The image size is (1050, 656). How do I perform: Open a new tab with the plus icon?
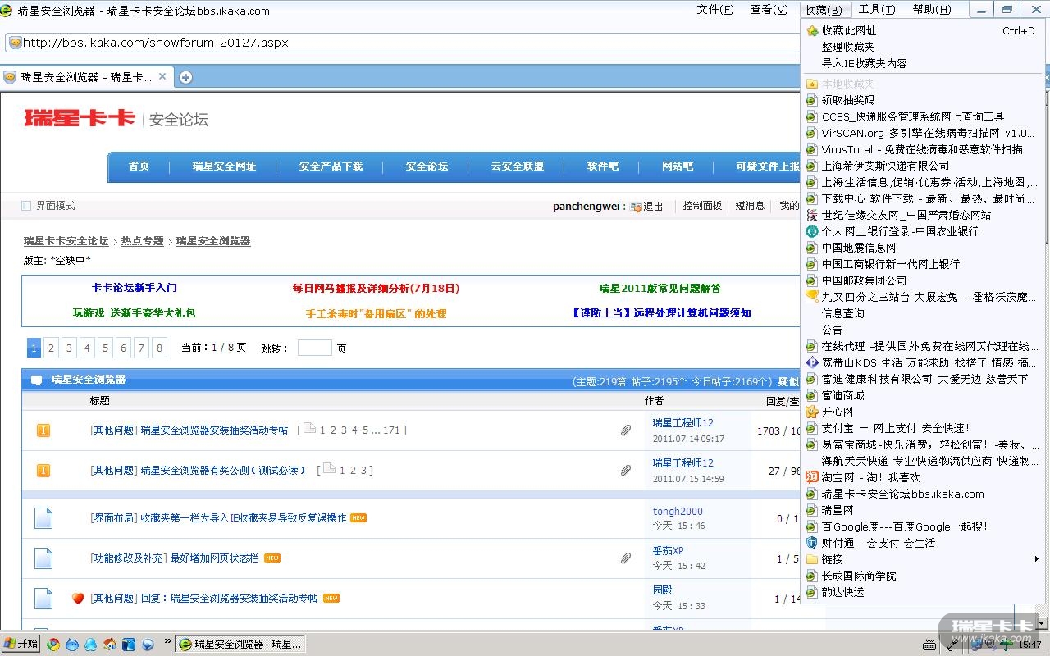pos(186,77)
